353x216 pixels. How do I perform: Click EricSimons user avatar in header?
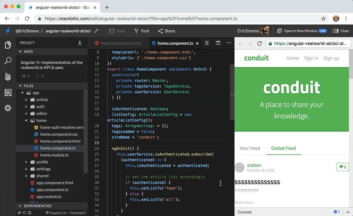point(265,31)
